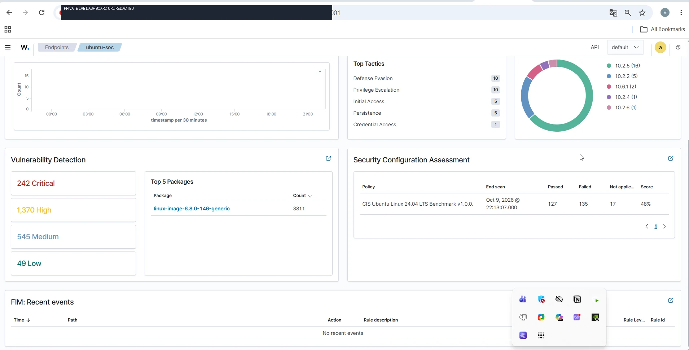689x350 pixels.
Task: Click the translate page icon
Action: [x=613, y=13]
